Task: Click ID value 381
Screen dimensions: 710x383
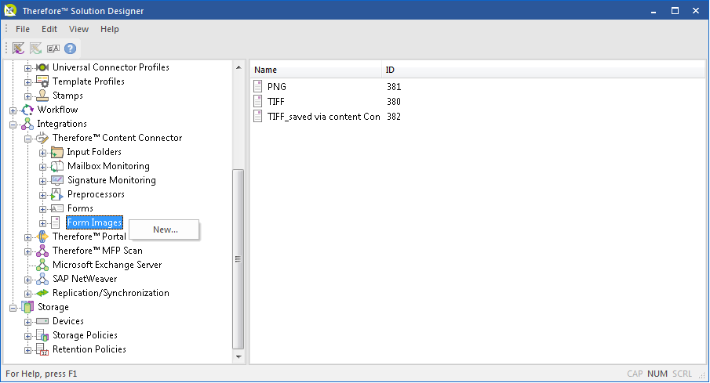Action: 394,87
